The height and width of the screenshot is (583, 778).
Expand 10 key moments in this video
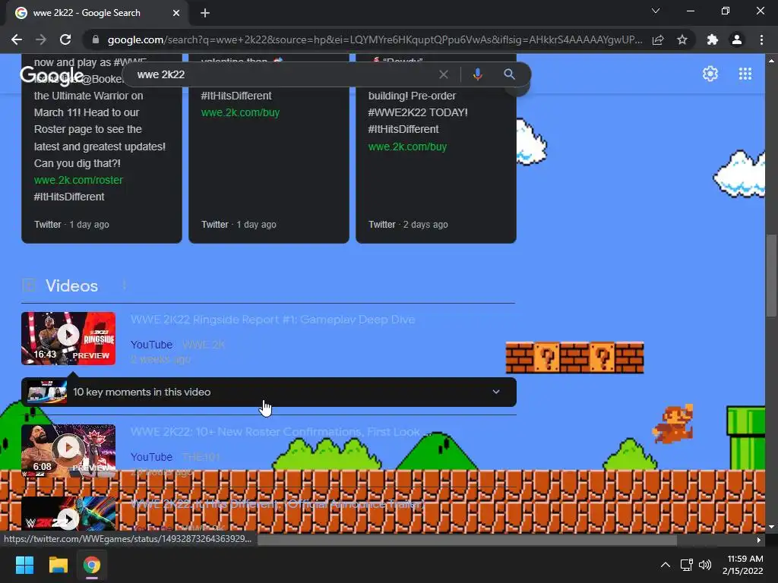[269, 392]
